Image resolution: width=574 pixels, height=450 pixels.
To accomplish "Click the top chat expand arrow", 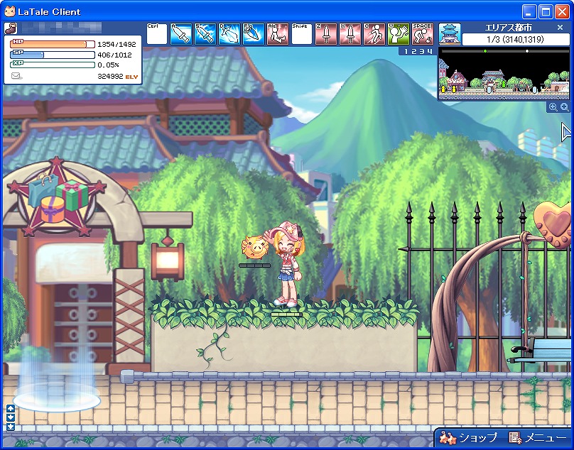I will [x=11, y=408].
